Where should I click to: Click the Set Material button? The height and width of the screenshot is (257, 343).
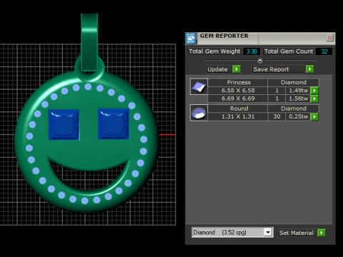coord(297,233)
